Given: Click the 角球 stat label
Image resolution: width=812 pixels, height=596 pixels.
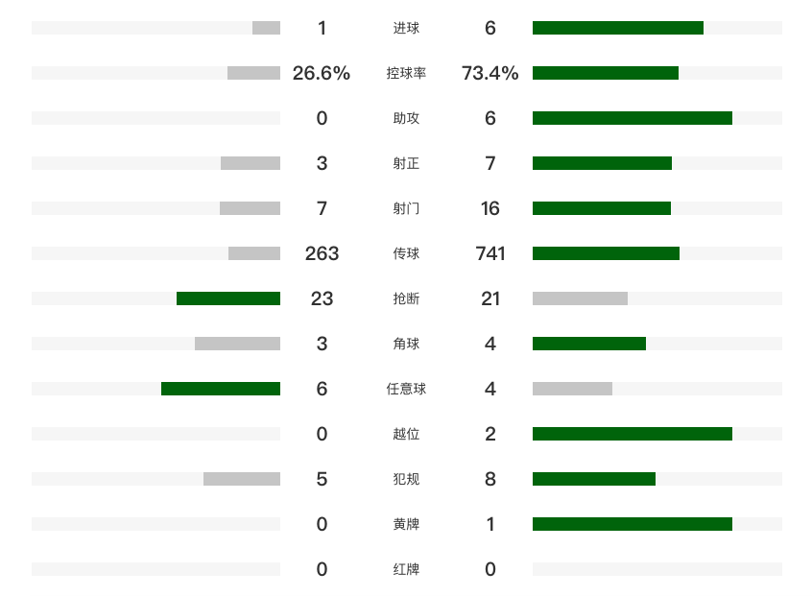Looking at the screenshot, I should 406,344.
